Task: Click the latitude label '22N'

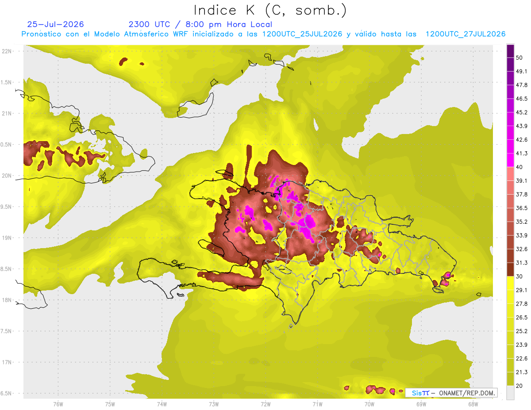Action: [x=6, y=51]
